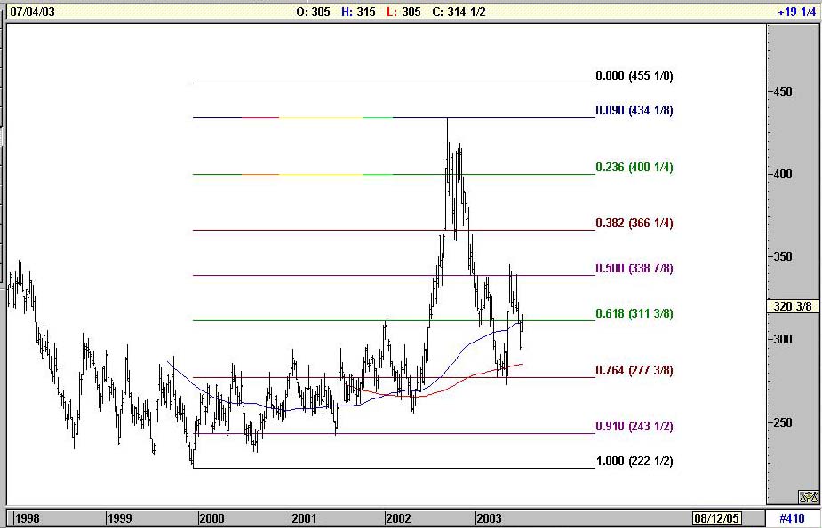The image size is (822, 528).
Task: Click the close value C: 314 1/2
Action: click(459, 12)
